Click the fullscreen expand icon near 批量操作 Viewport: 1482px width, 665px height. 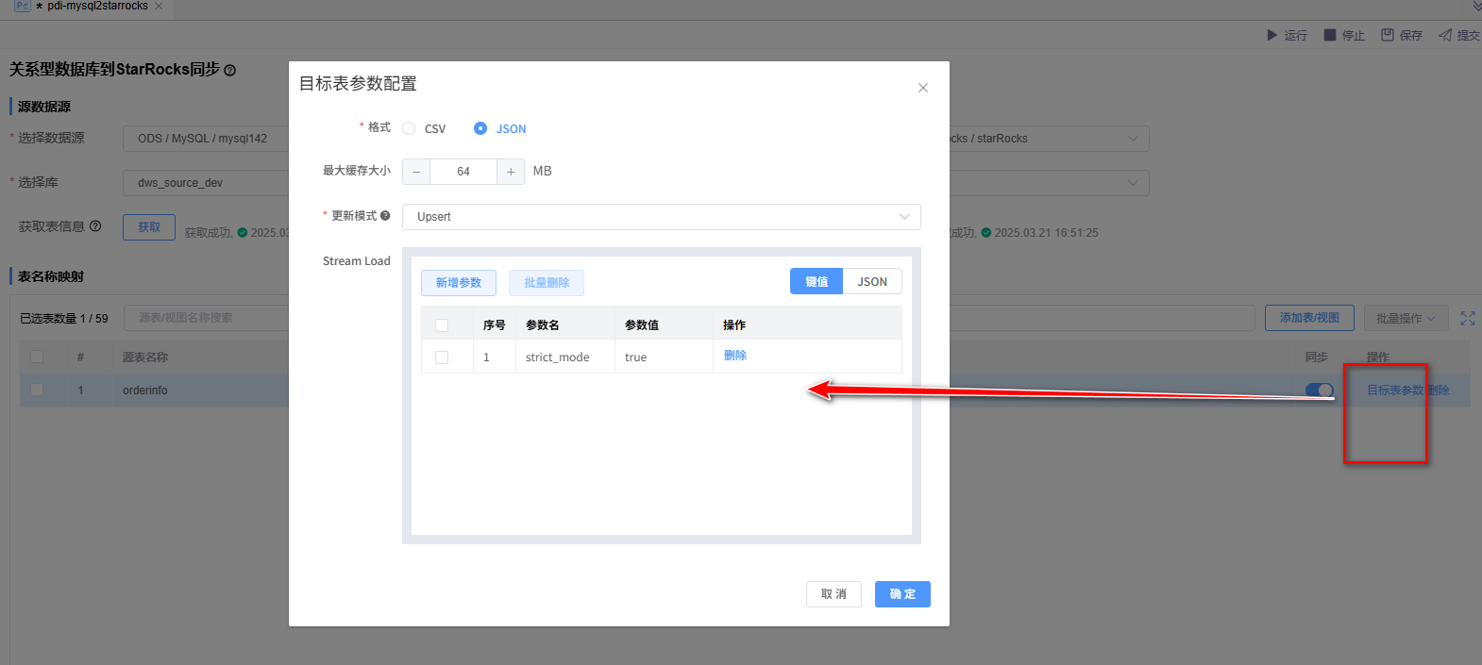[x=1467, y=319]
